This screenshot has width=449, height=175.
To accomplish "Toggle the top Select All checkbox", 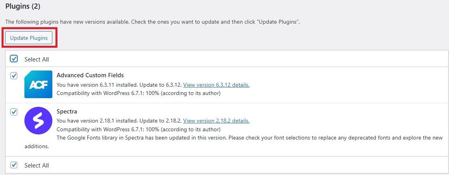I will (x=14, y=59).
